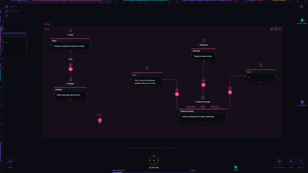
Task: Choose the Select tool
Action: (301, 161)
